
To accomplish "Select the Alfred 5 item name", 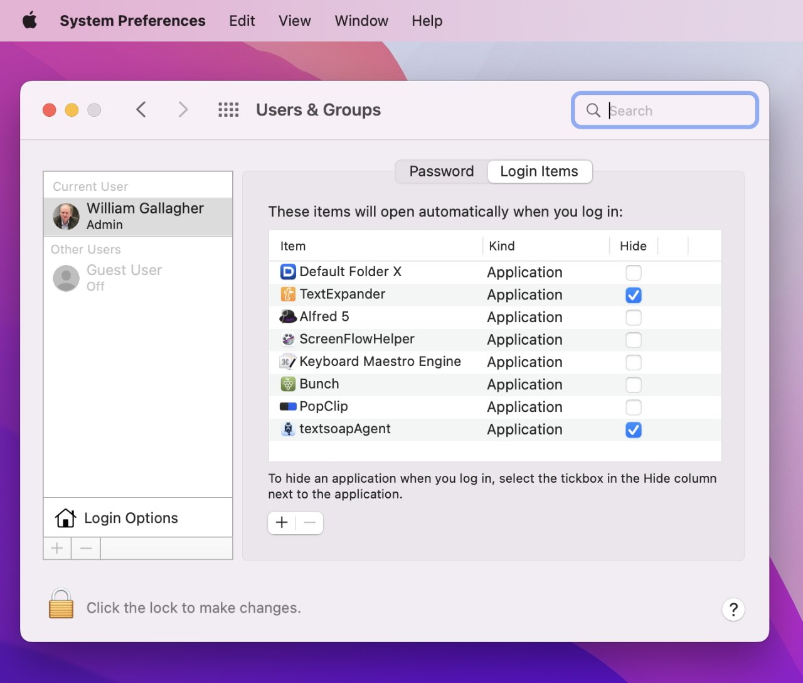I will coord(324,316).
